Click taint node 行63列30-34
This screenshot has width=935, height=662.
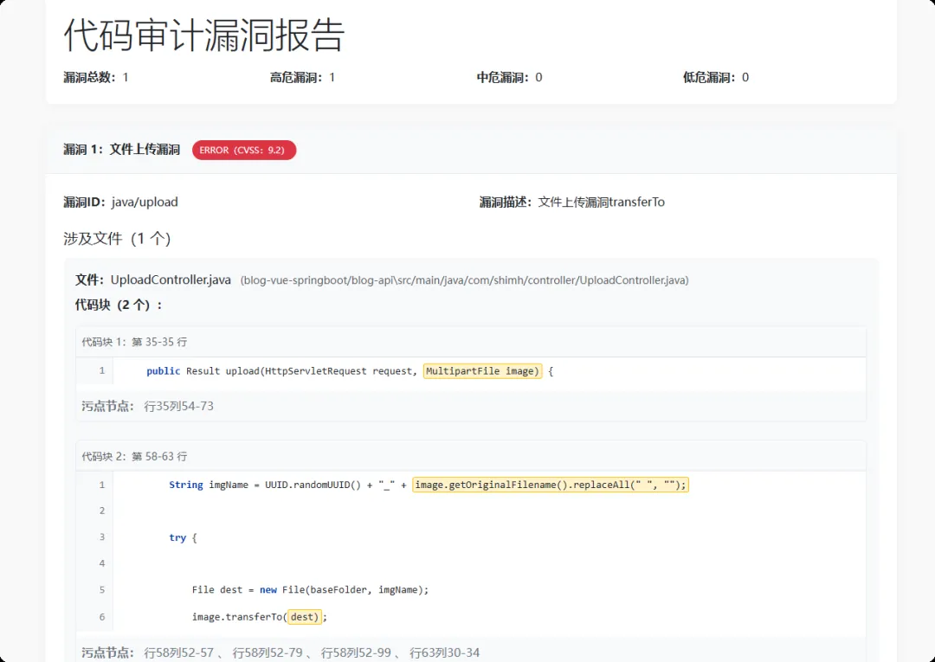(444, 653)
